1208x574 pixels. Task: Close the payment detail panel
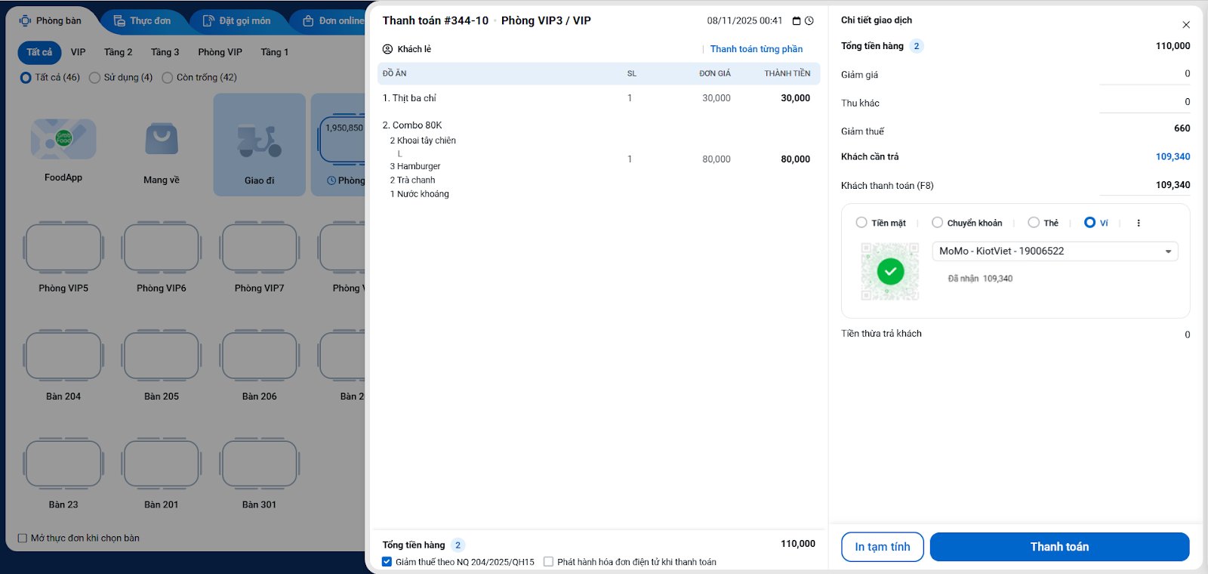[1186, 25]
